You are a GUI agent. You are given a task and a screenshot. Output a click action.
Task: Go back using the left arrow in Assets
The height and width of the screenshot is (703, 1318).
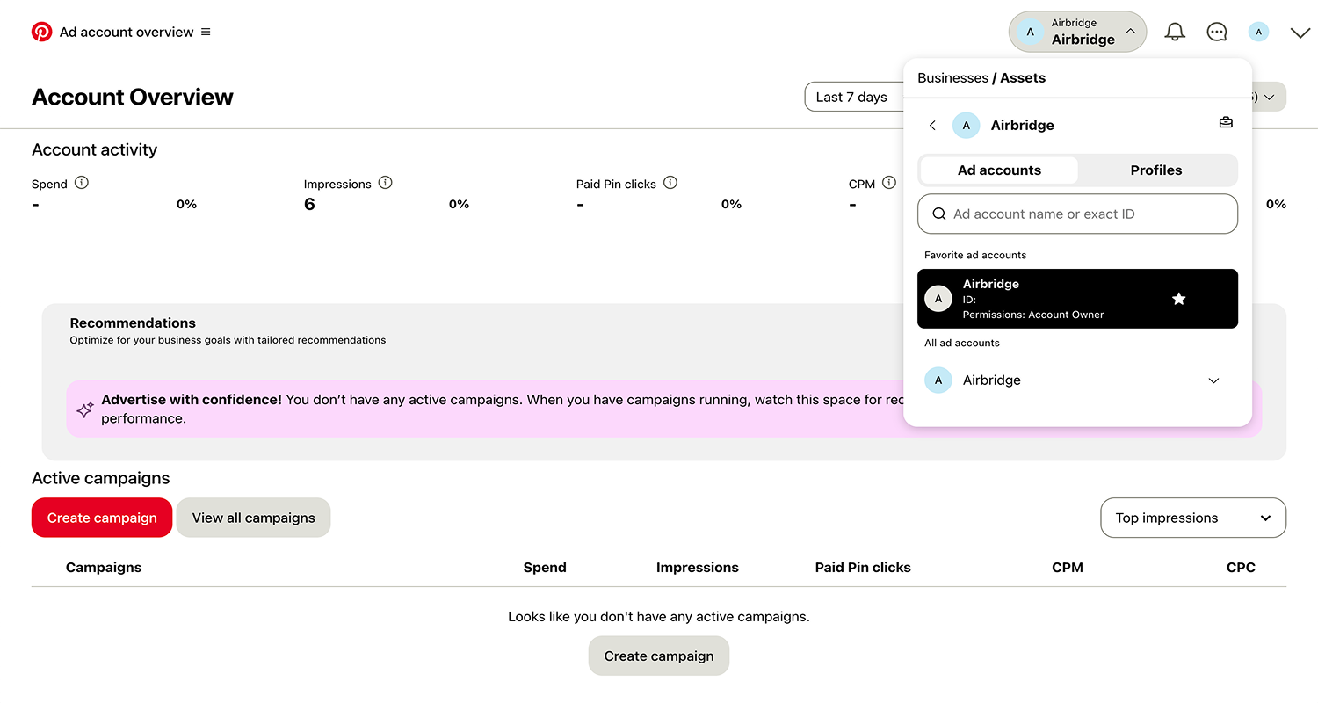pyautogui.click(x=932, y=126)
